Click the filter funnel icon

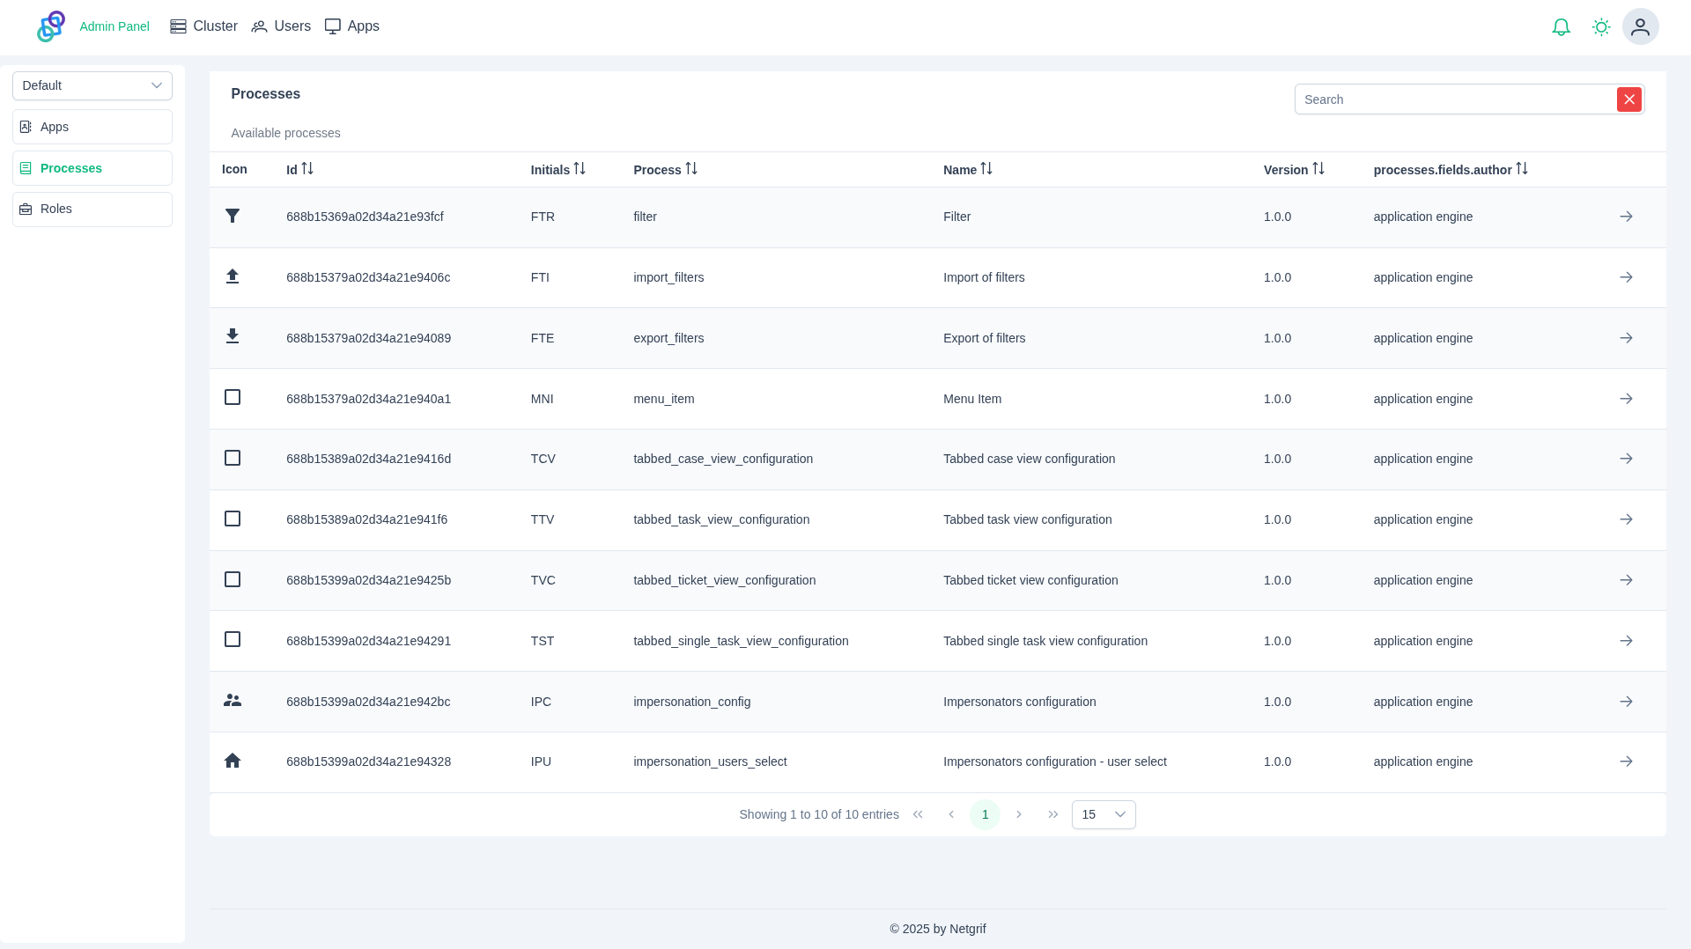click(x=233, y=216)
